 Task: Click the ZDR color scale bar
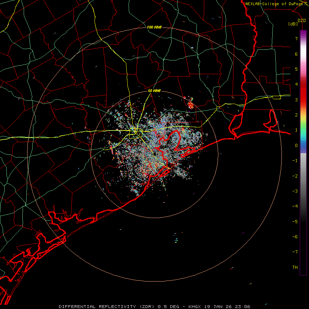pos(303,152)
